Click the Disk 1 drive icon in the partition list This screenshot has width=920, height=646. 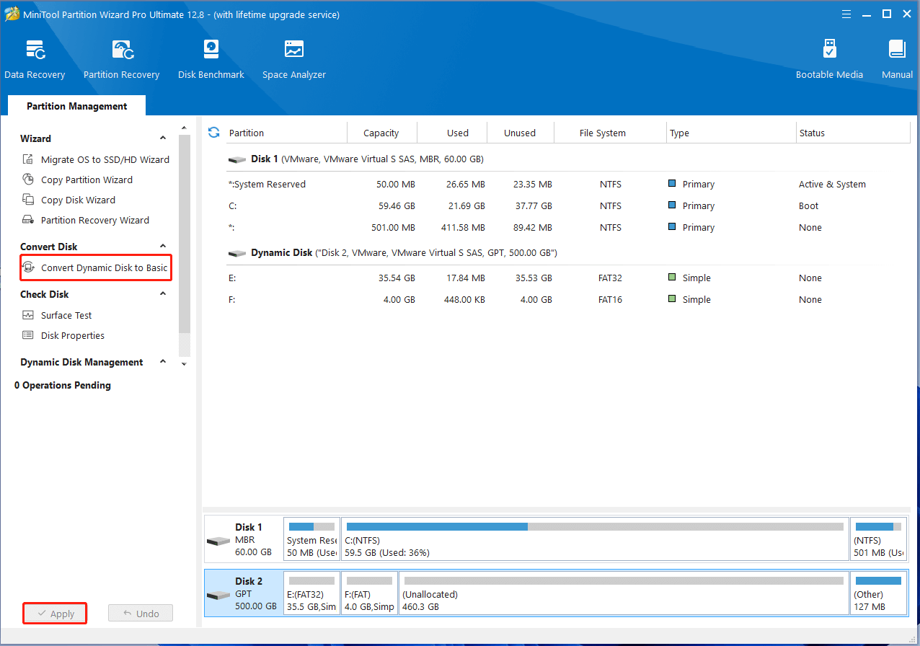[237, 159]
